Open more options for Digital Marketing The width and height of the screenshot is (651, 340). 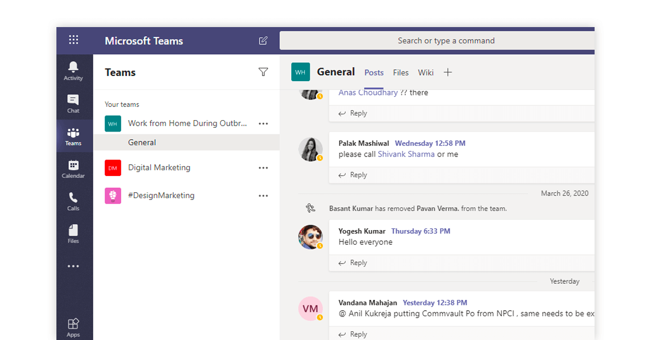264,168
